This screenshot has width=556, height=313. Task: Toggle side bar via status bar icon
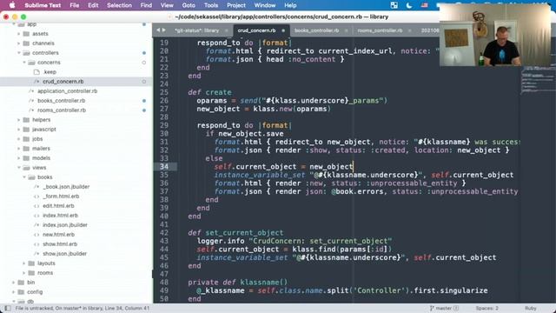point(7,309)
